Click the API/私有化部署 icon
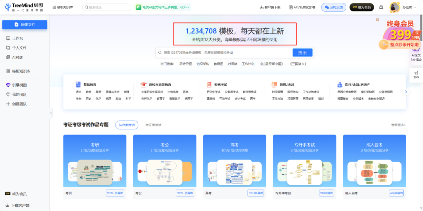This screenshot has height=211, width=423. [x=291, y=7]
